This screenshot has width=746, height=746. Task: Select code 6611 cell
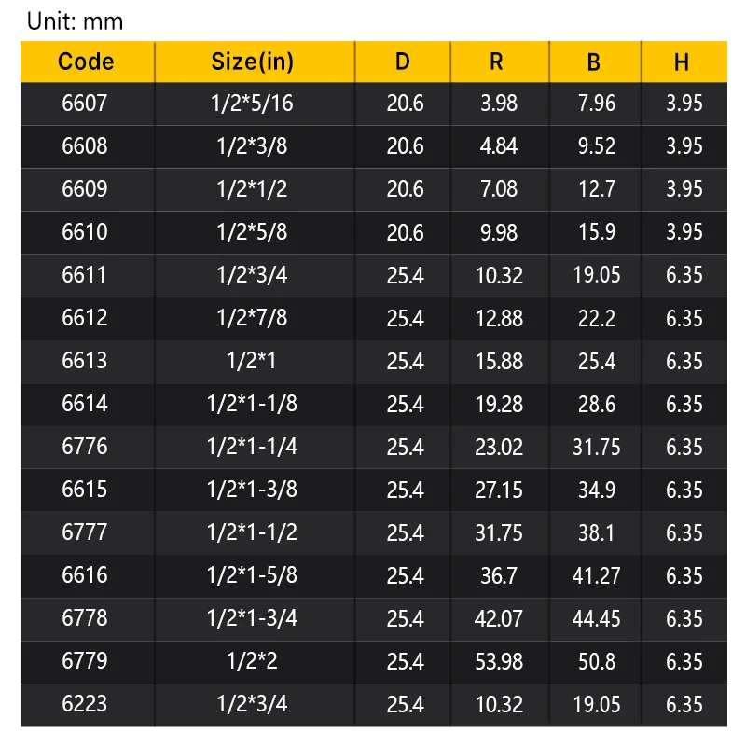point(87,275)
